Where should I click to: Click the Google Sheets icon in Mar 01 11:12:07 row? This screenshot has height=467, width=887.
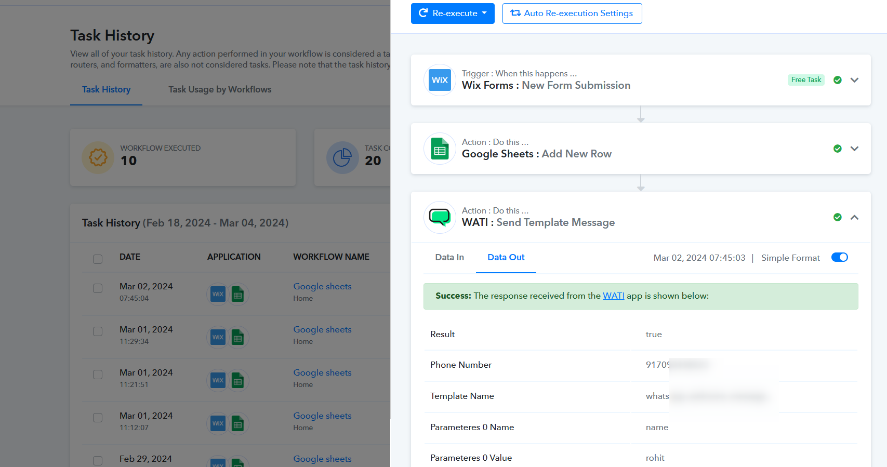click(238, 424)
